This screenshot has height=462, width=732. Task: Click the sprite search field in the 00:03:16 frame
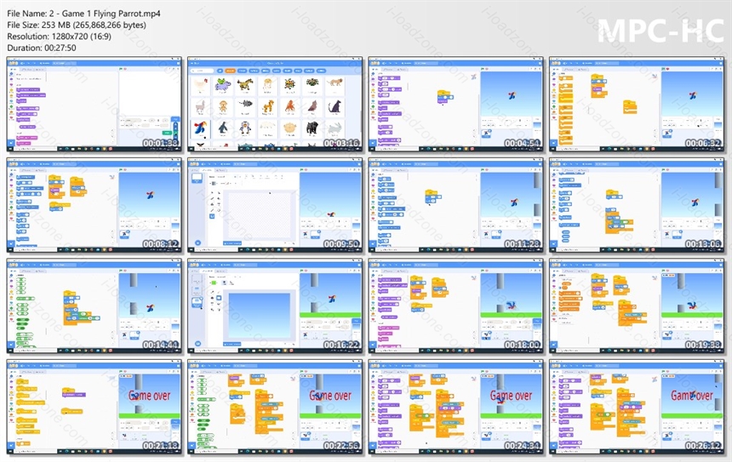[202, 71]
